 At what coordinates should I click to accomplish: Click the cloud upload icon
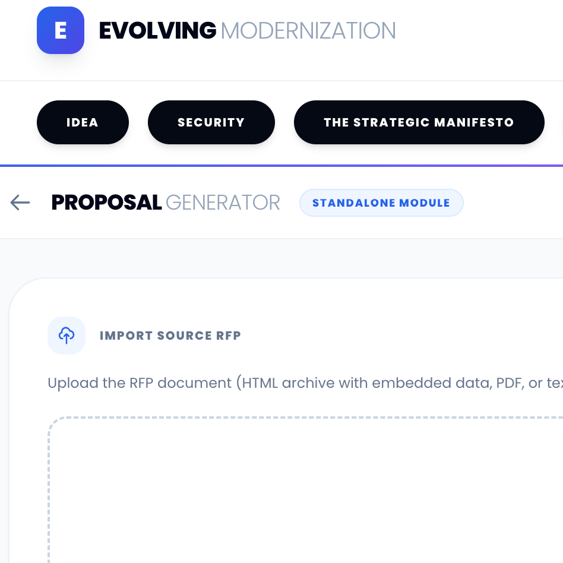[x=67, y=336]
